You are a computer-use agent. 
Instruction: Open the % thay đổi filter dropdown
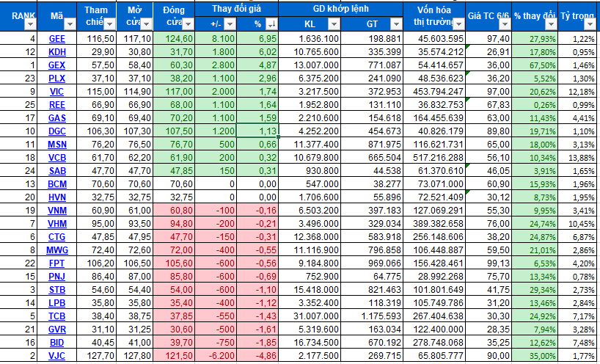coord(551,24)
